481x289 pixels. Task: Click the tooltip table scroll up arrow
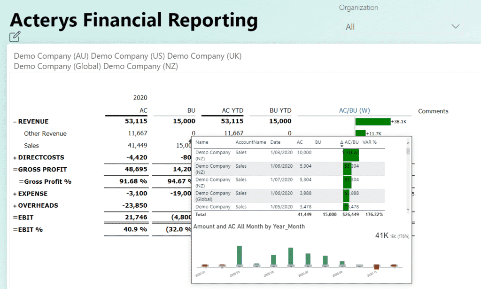pyautogui.click(x=408, y=143)
